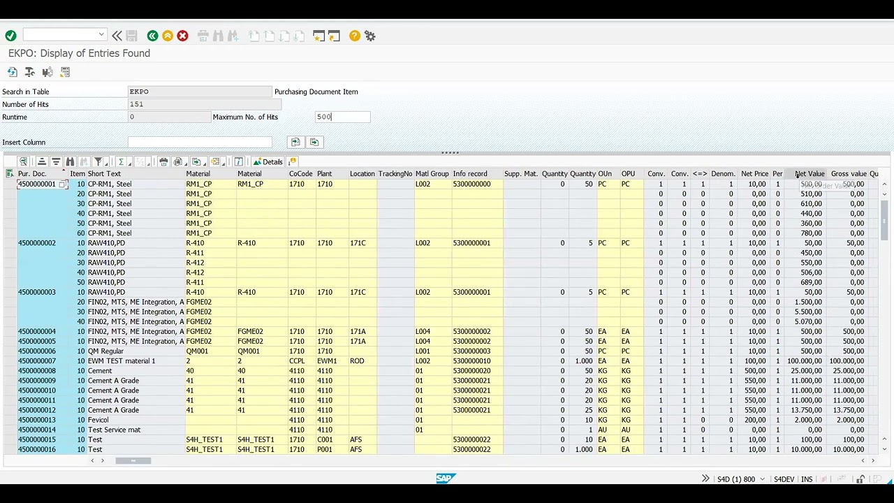Open the Choose Layout dropdown in the grid toolbar
The width and height of the screenshot is (894, 503).
pyautogui.click(x=217, y=161)
